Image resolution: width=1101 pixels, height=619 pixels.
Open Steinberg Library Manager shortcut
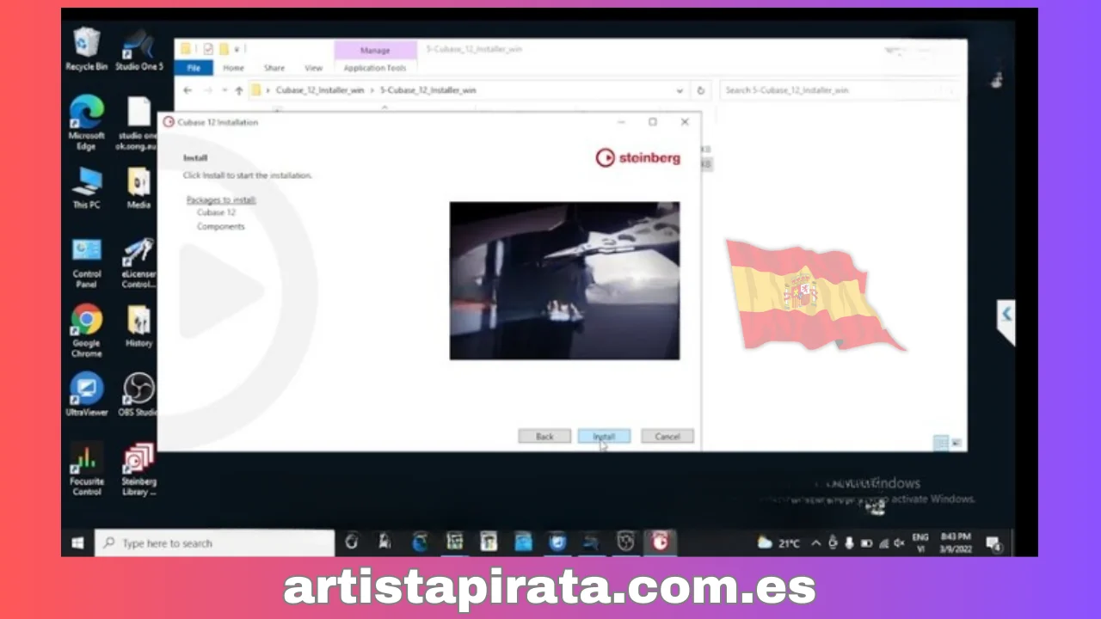138,470
